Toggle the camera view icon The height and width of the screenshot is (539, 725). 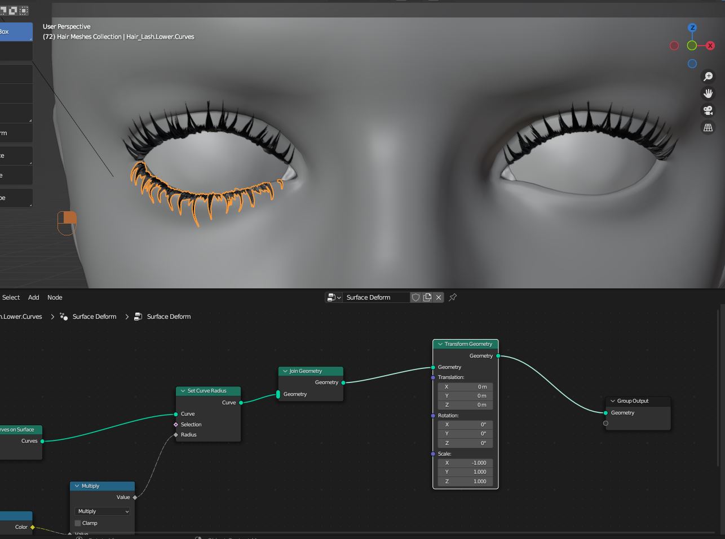[x=708, y=110]
